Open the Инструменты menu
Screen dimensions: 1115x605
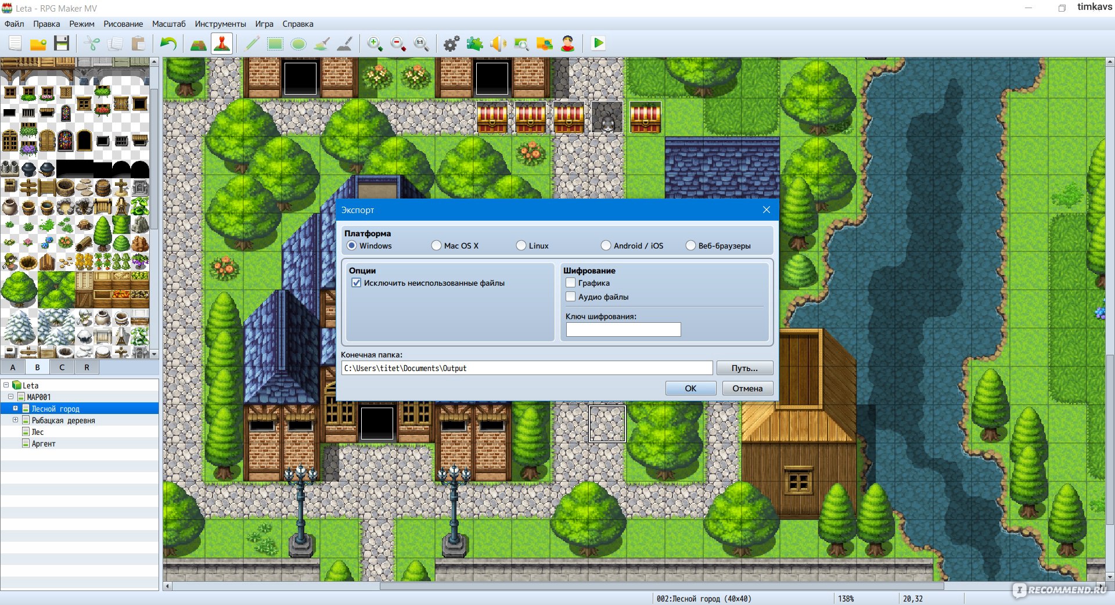tap(220, 24)
